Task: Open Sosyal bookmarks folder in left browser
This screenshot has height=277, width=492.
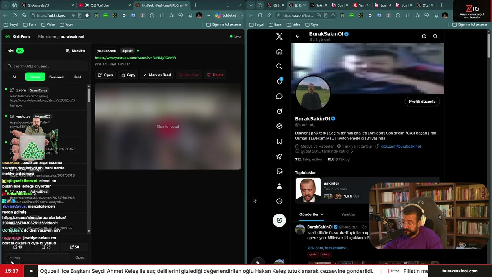Action: [11, 25]
